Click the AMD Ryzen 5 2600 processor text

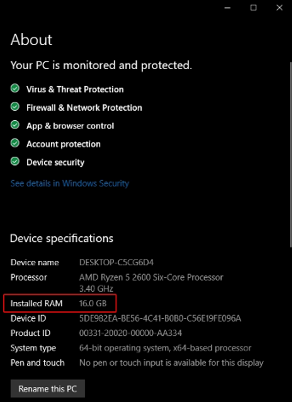click(151, 277)
